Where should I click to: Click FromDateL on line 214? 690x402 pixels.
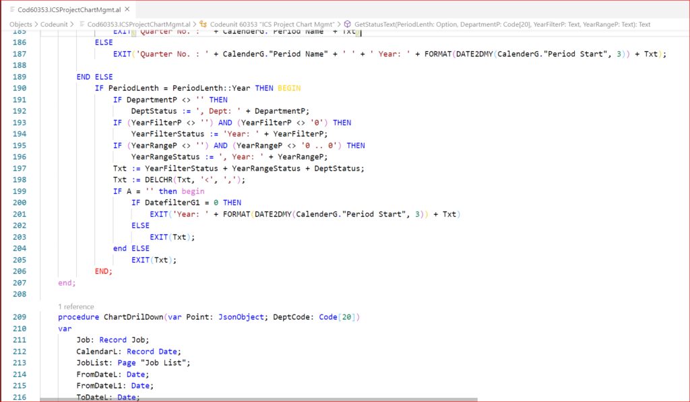coord(97,374)
